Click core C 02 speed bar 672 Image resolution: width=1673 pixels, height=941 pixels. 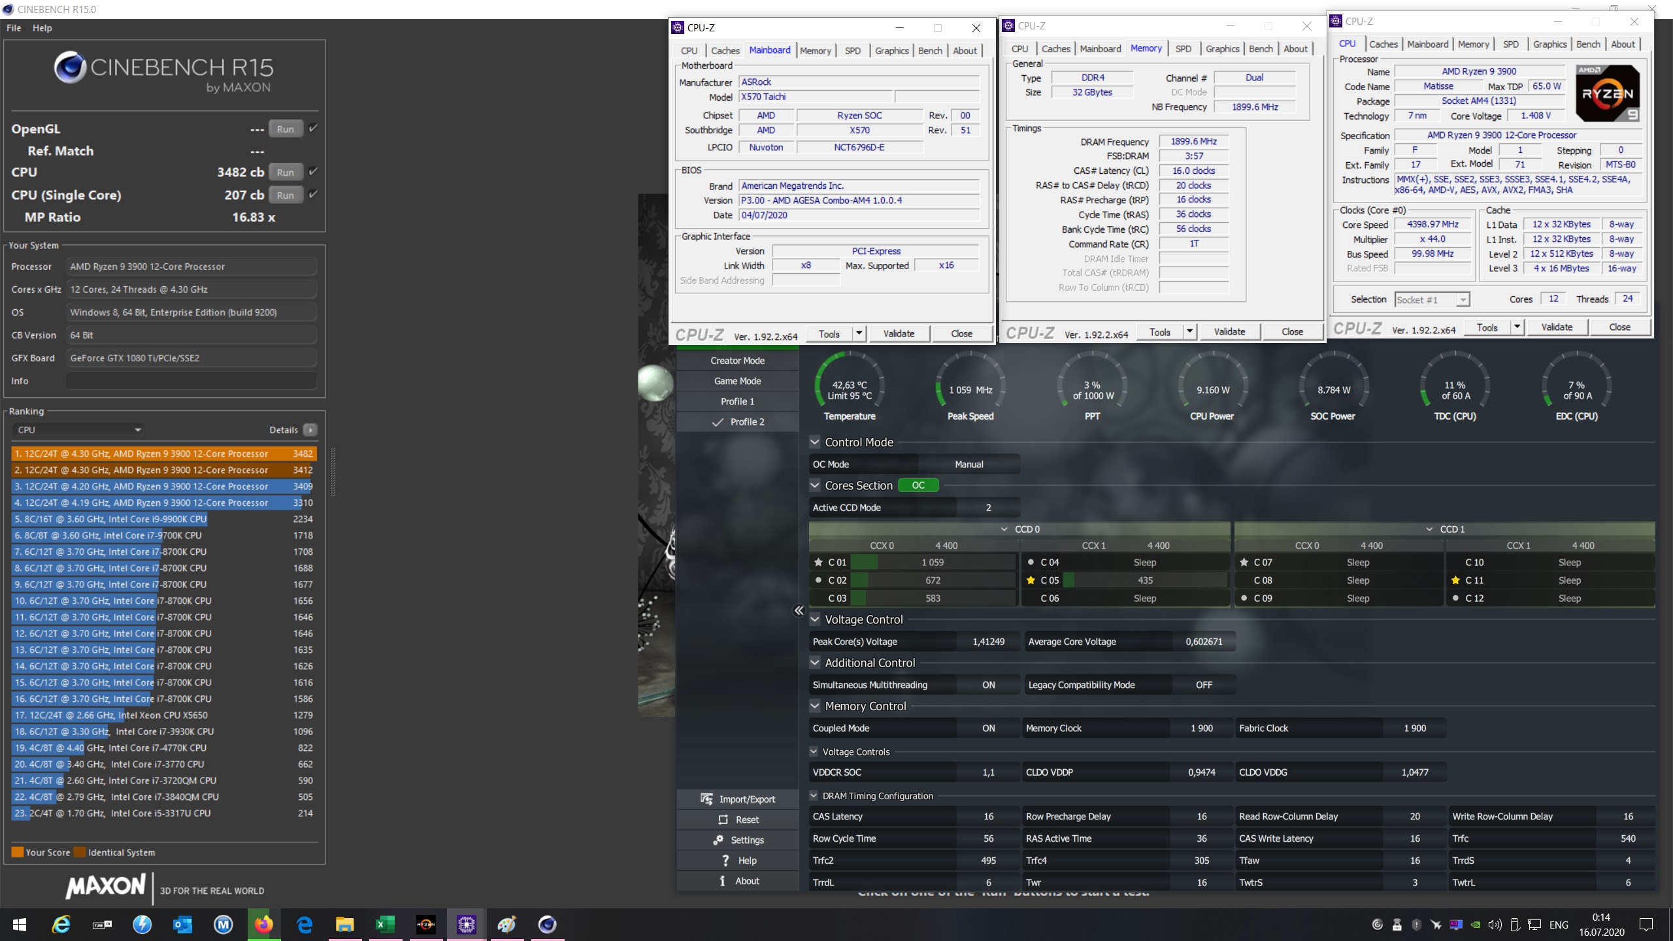pyautogui.click(x=933, y=580)
